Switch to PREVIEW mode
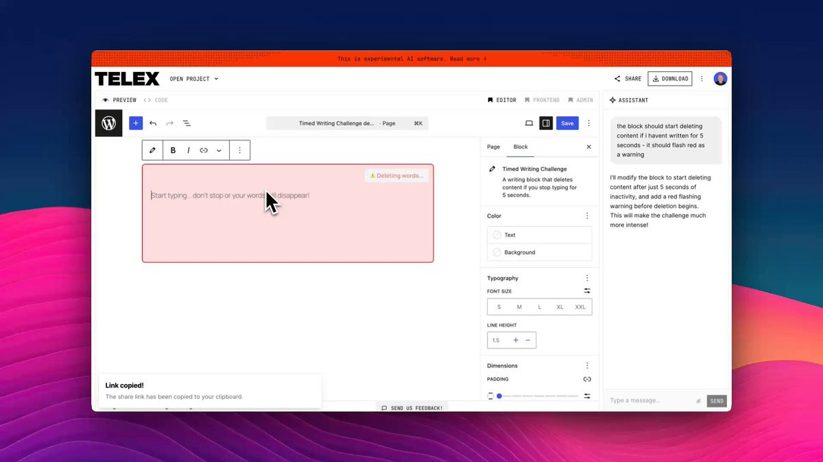The height and width of the screenshot is (462, 823). [119, 100]
